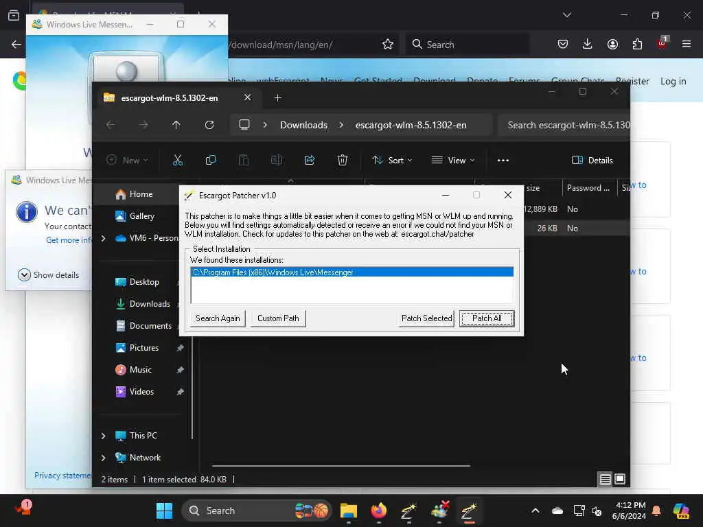
Task: Open the Firefox hamburger menu
Action: pyautogui.click(x=687, y=45)
